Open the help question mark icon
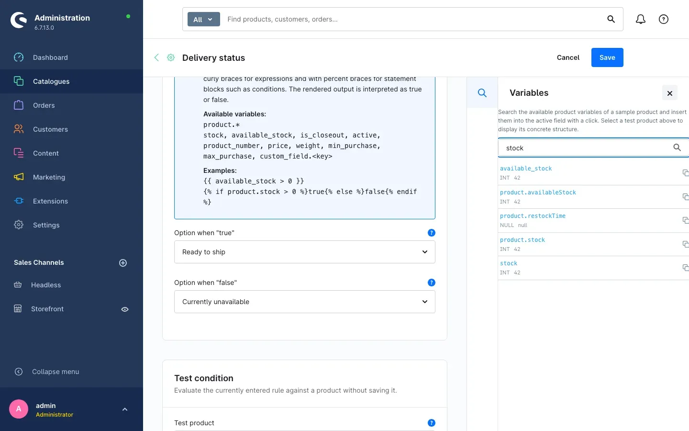The width and height of the screenshot is (689, 431). pos(664,19)
